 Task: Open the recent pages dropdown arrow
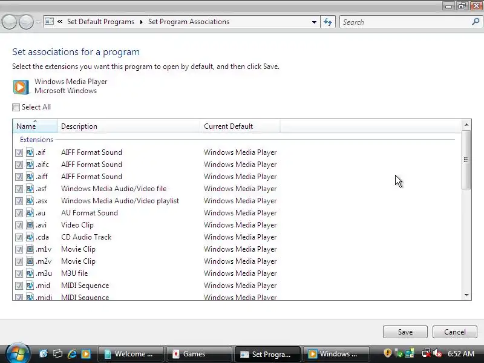(x=38, y=22)
